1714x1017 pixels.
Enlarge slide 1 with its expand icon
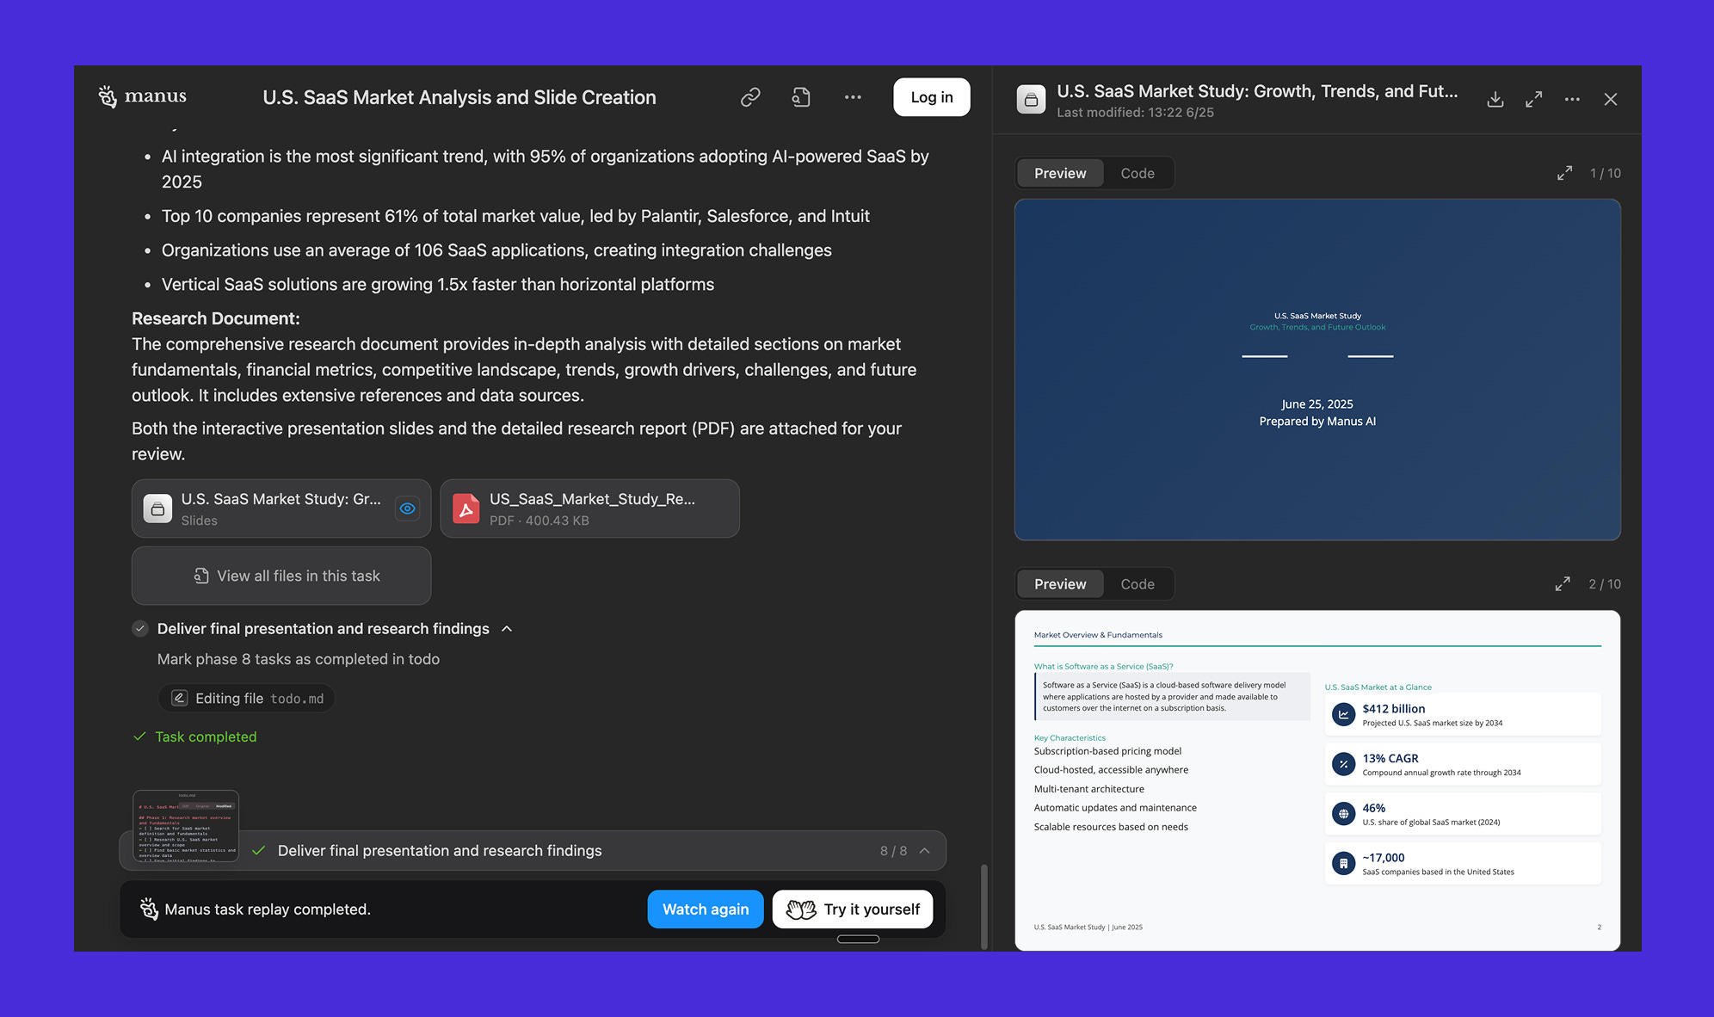(x=1564, y=173)
